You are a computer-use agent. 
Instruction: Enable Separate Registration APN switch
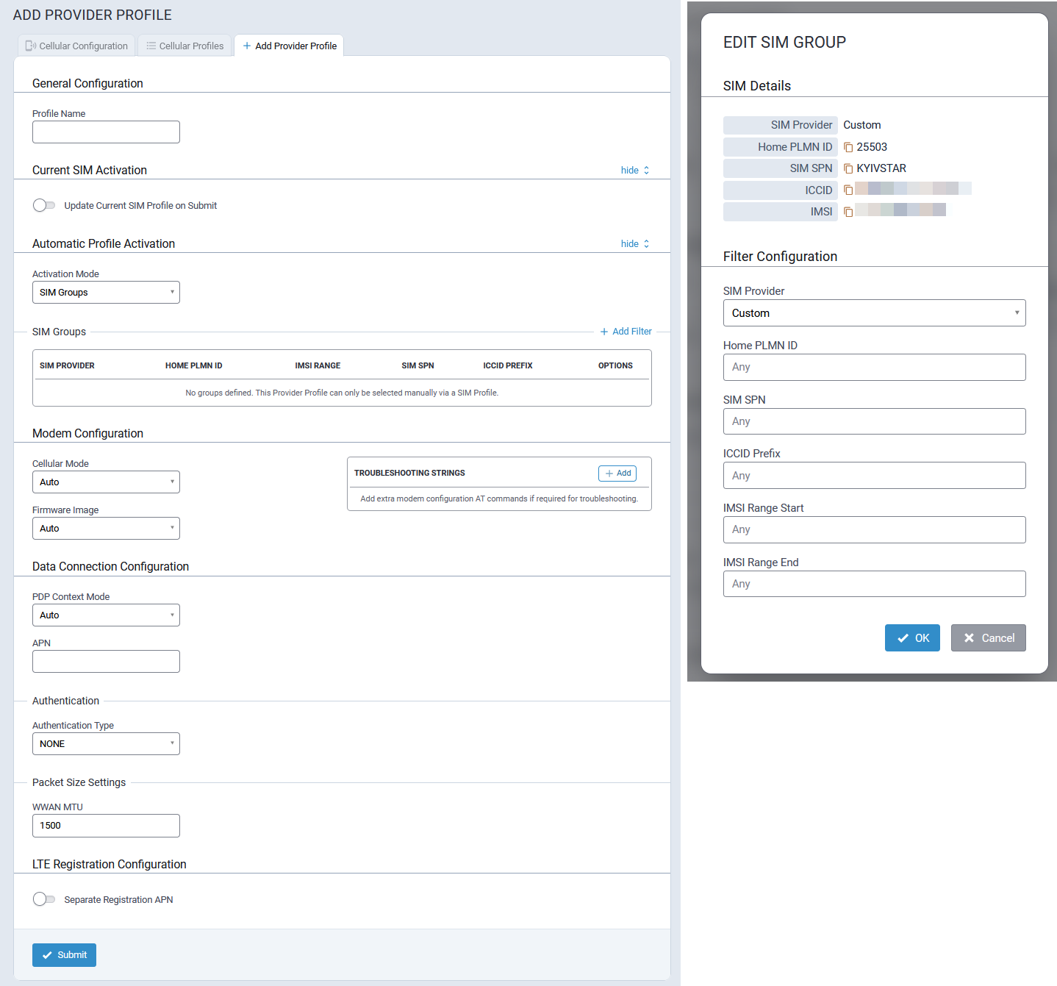point(44,899)
